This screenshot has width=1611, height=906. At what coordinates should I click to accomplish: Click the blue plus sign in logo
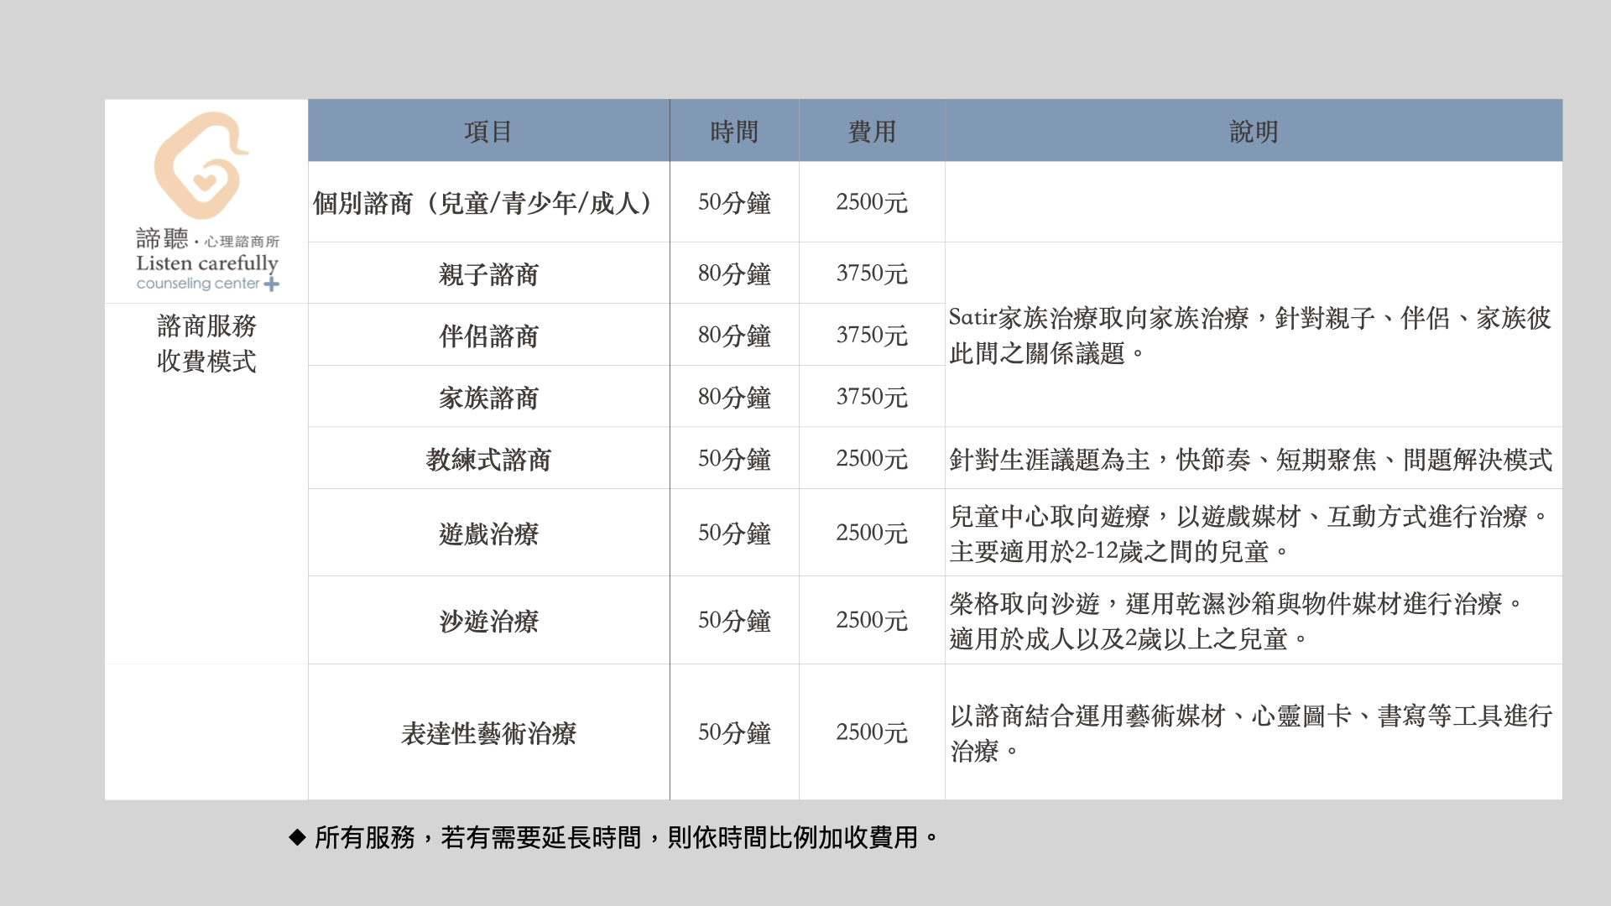coord(271,284)
